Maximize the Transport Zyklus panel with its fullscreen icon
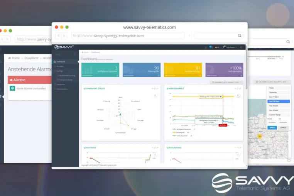The image size is (294, 196). (x=157, y=88)
